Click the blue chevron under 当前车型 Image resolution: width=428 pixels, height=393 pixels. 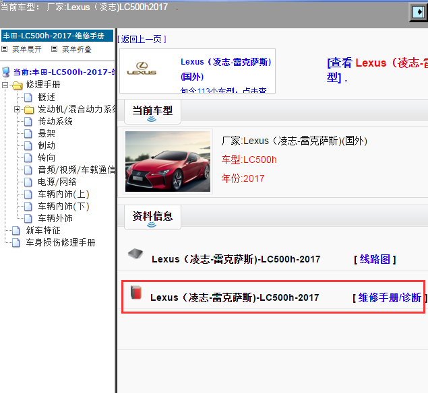(152, 119)
